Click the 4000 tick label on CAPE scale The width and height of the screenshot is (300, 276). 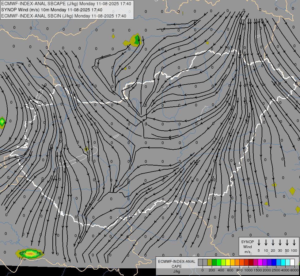285,270
